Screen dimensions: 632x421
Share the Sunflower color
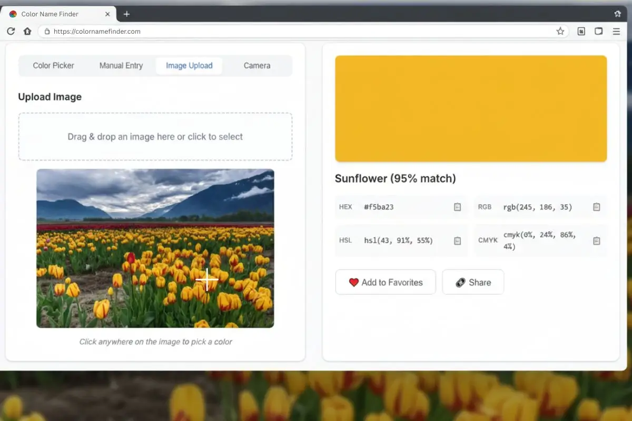pos(472,283)
